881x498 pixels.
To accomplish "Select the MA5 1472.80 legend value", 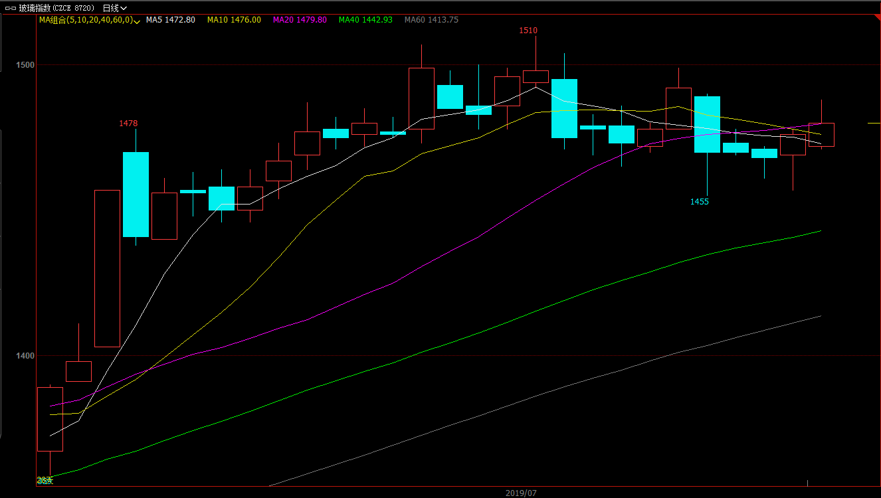I will pyautogui.click(x=170, y=20).
